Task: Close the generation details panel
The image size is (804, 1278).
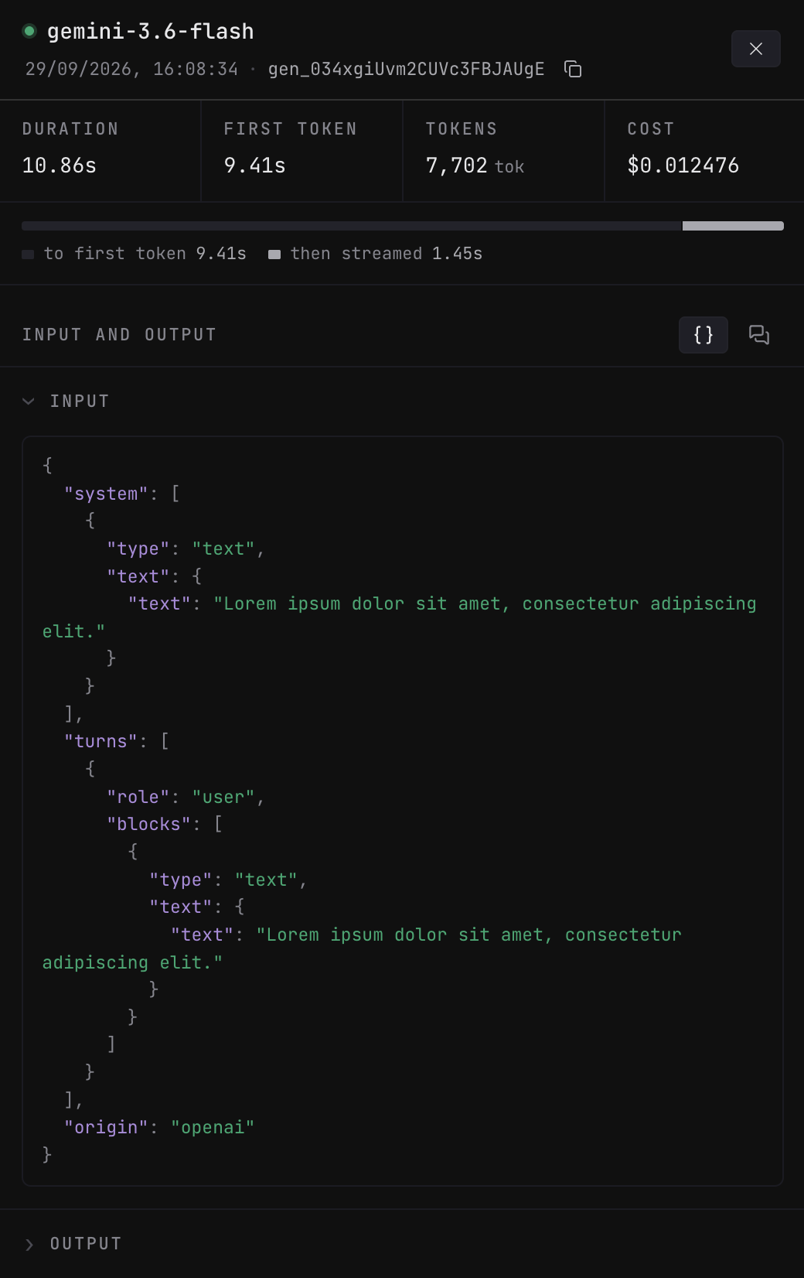Action: click(x=756, y=49)
